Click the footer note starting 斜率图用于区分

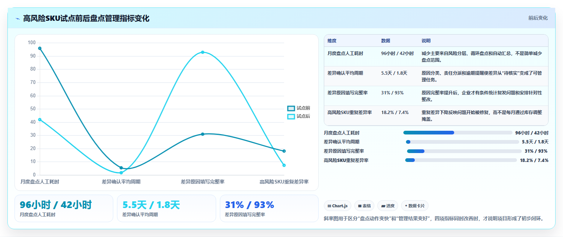point(435,218)
